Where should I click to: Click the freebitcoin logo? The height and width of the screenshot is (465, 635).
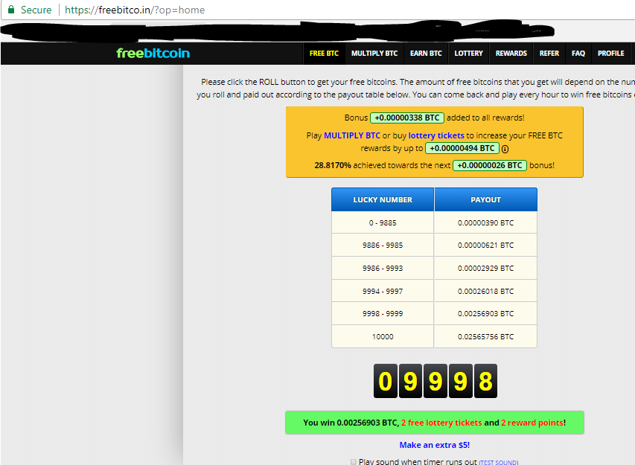pos(153,53)
